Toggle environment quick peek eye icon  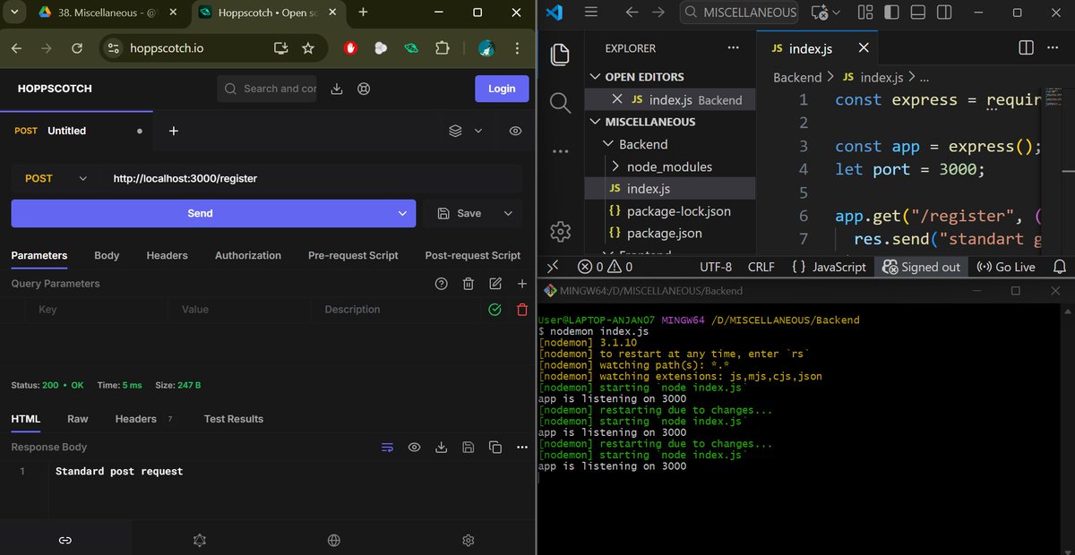515,131
